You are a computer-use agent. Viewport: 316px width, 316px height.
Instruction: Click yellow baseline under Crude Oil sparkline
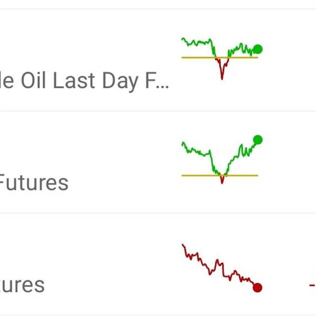(220, 57)
